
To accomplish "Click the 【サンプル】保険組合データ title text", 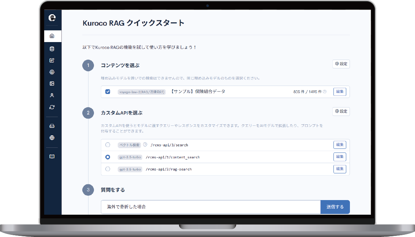I will point(197,92).
